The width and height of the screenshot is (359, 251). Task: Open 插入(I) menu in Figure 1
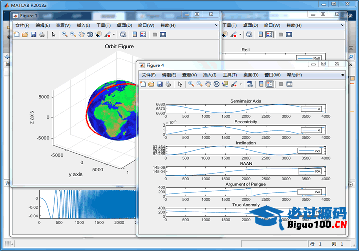click(x=83, y=25)
